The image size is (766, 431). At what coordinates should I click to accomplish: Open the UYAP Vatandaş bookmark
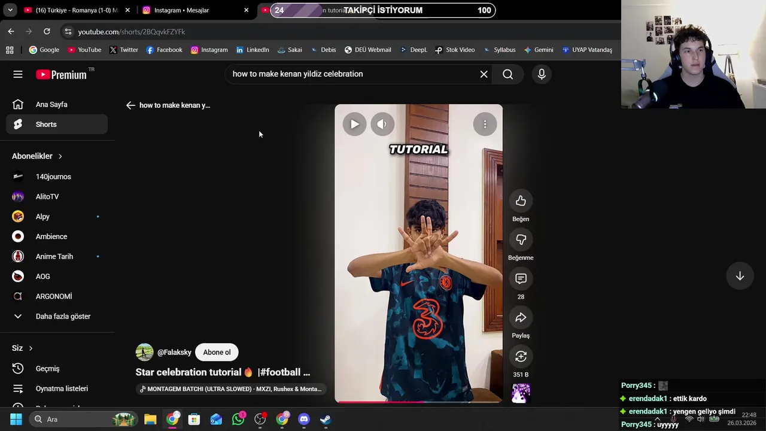pos(587,50)
